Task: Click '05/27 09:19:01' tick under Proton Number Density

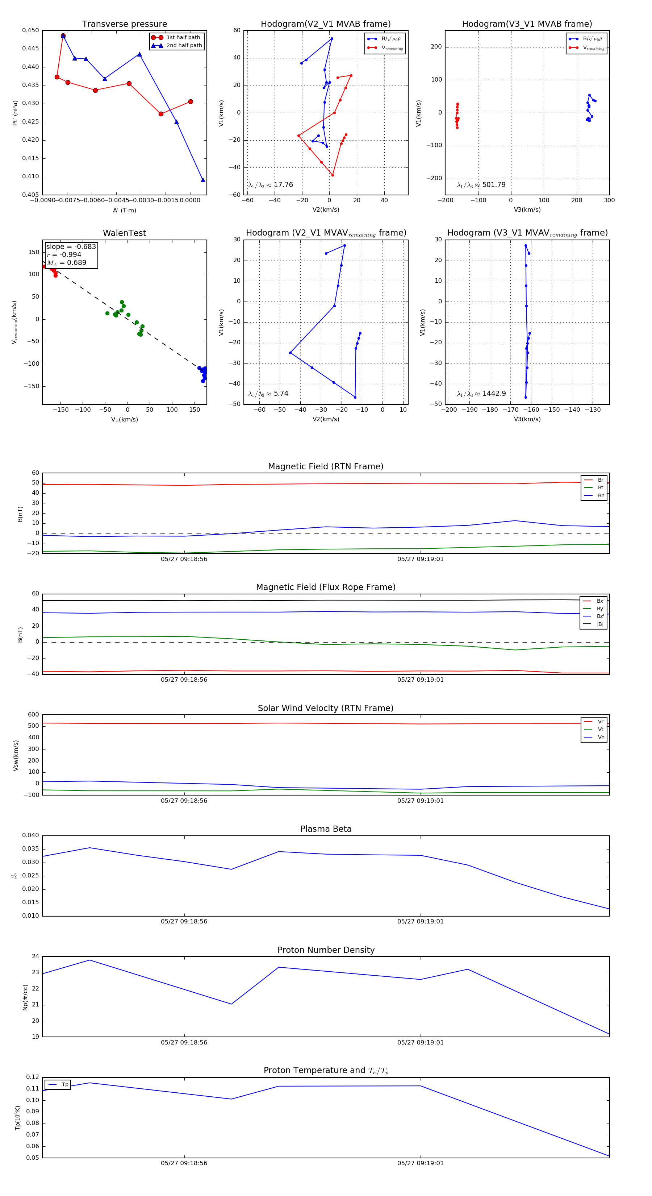Action: click(421, 1042)
